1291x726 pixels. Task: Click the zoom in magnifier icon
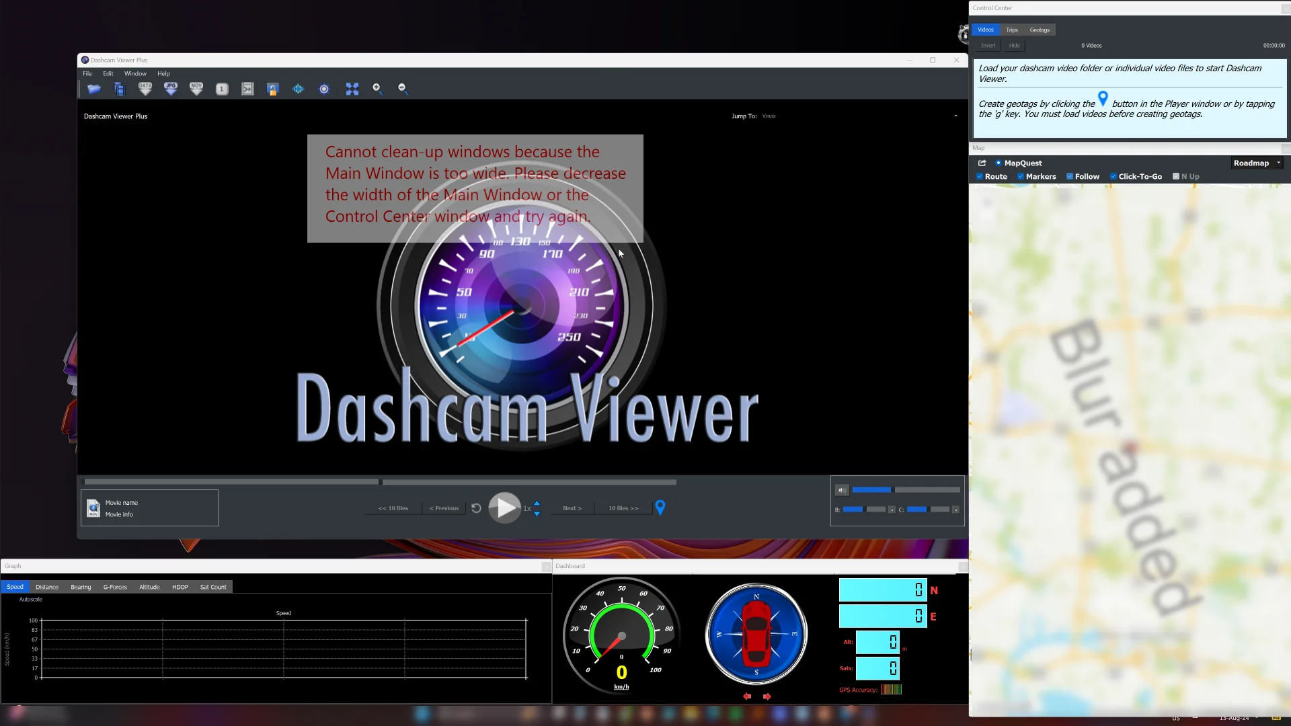[x=378, y=89]
